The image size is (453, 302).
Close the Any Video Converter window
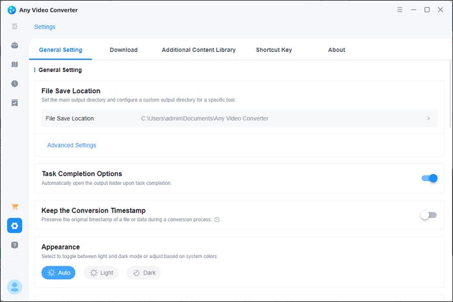[x=440, y=10]
